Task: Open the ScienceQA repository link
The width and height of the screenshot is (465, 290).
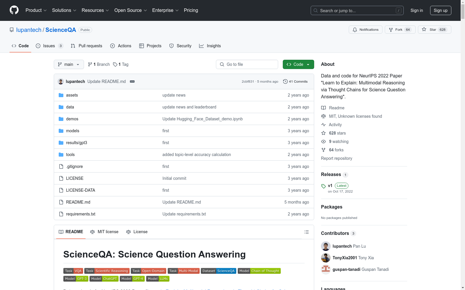Action: [61, 30]
